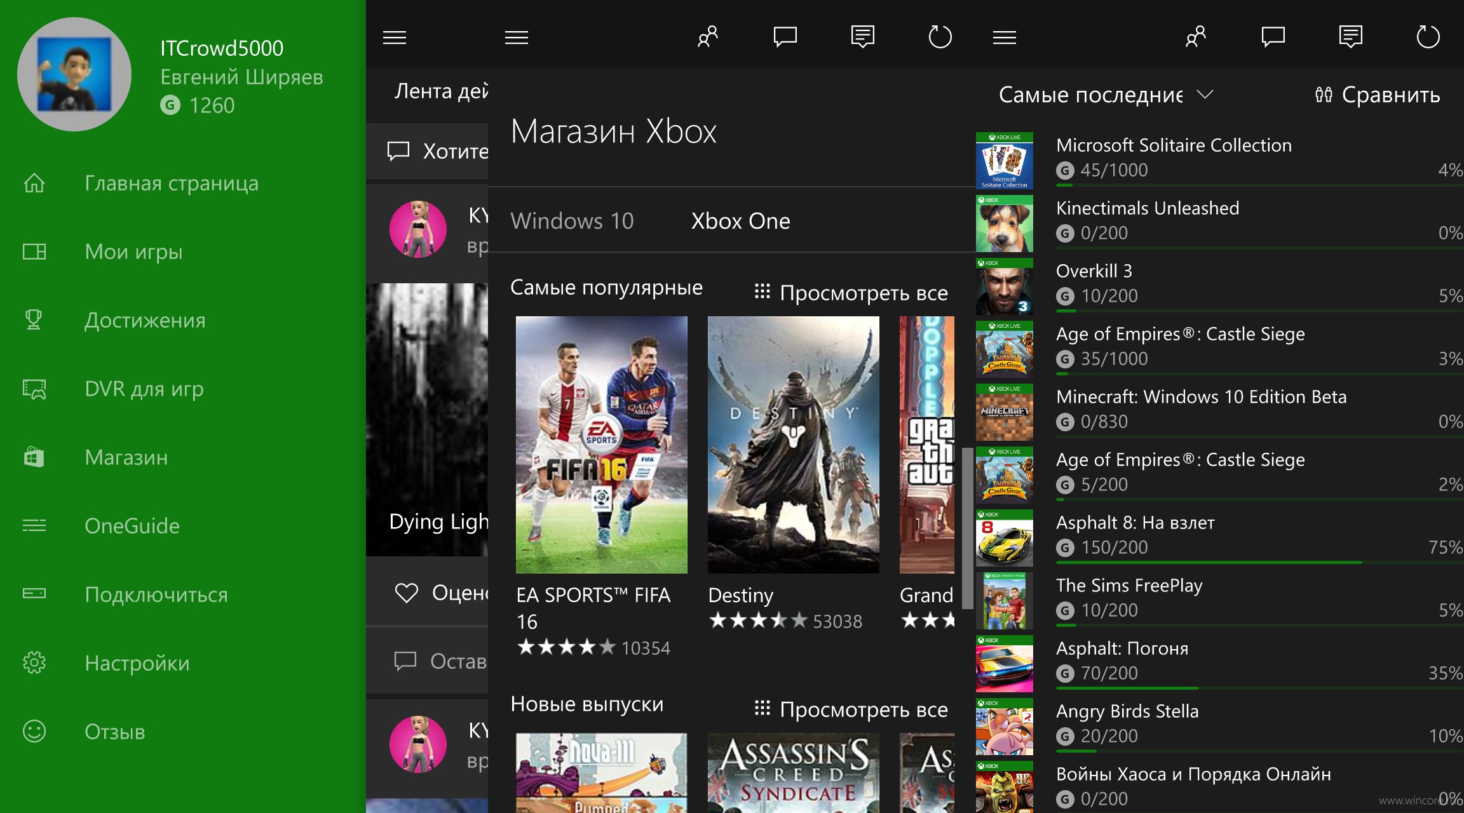Open Age of Empires 5/200 row
The image size is (1464, 813).
1220,474
